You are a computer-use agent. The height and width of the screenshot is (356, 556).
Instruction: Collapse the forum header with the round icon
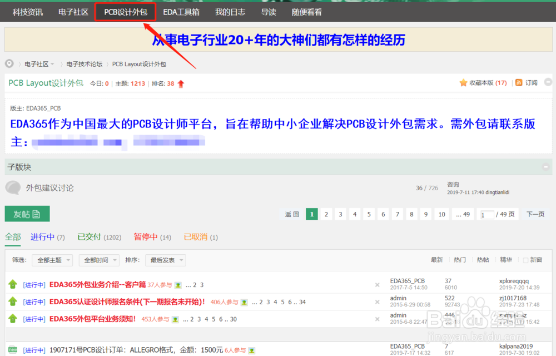[548, 82]
